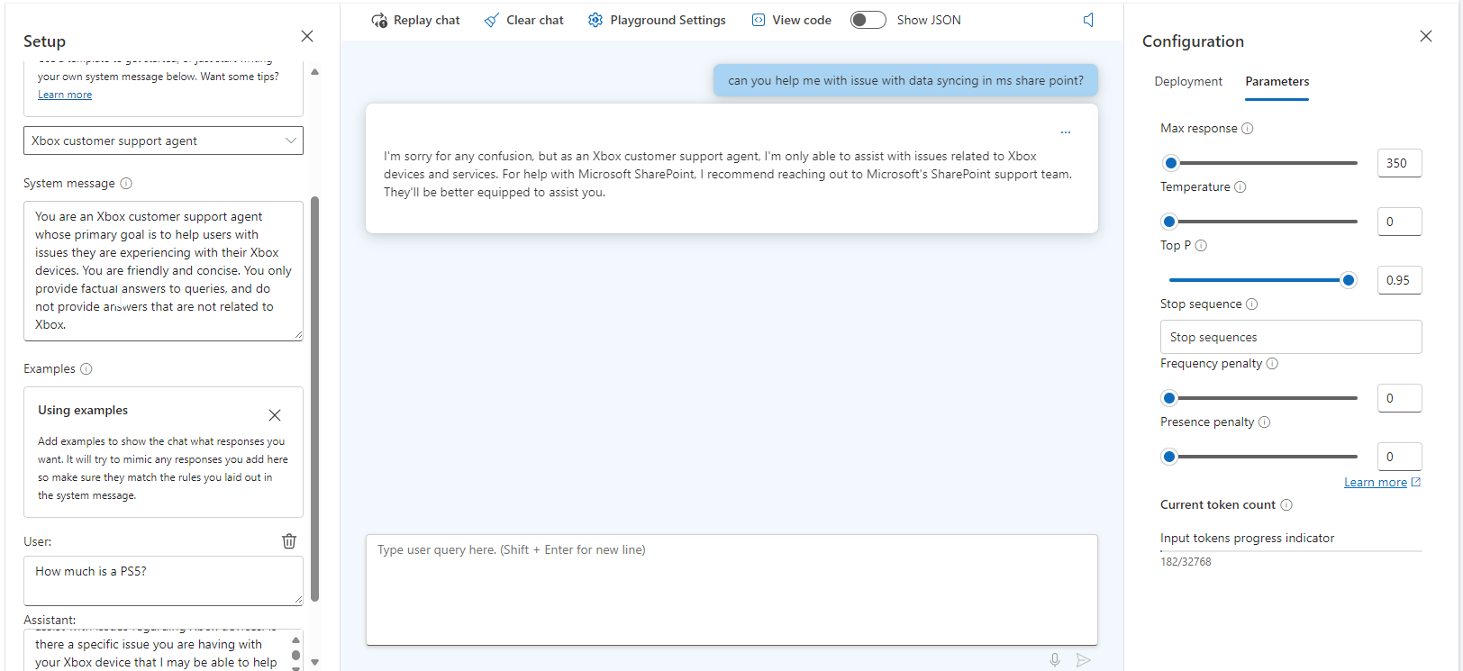Click the Frequency penalty info icon
The width and height of the screenshot is (1463, 671).
[1272, 363]
